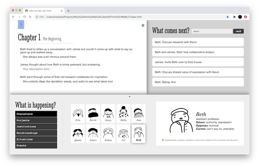Click She always was a bit nervous line
Image resolution: width=259 pixels, height=167 pixels.
point(50,57)
